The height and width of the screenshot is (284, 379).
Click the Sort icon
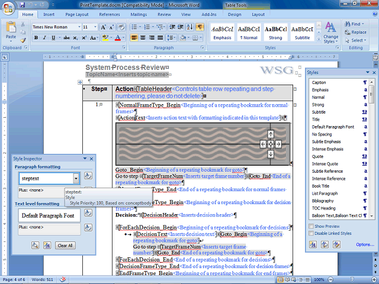click(190, 27)
